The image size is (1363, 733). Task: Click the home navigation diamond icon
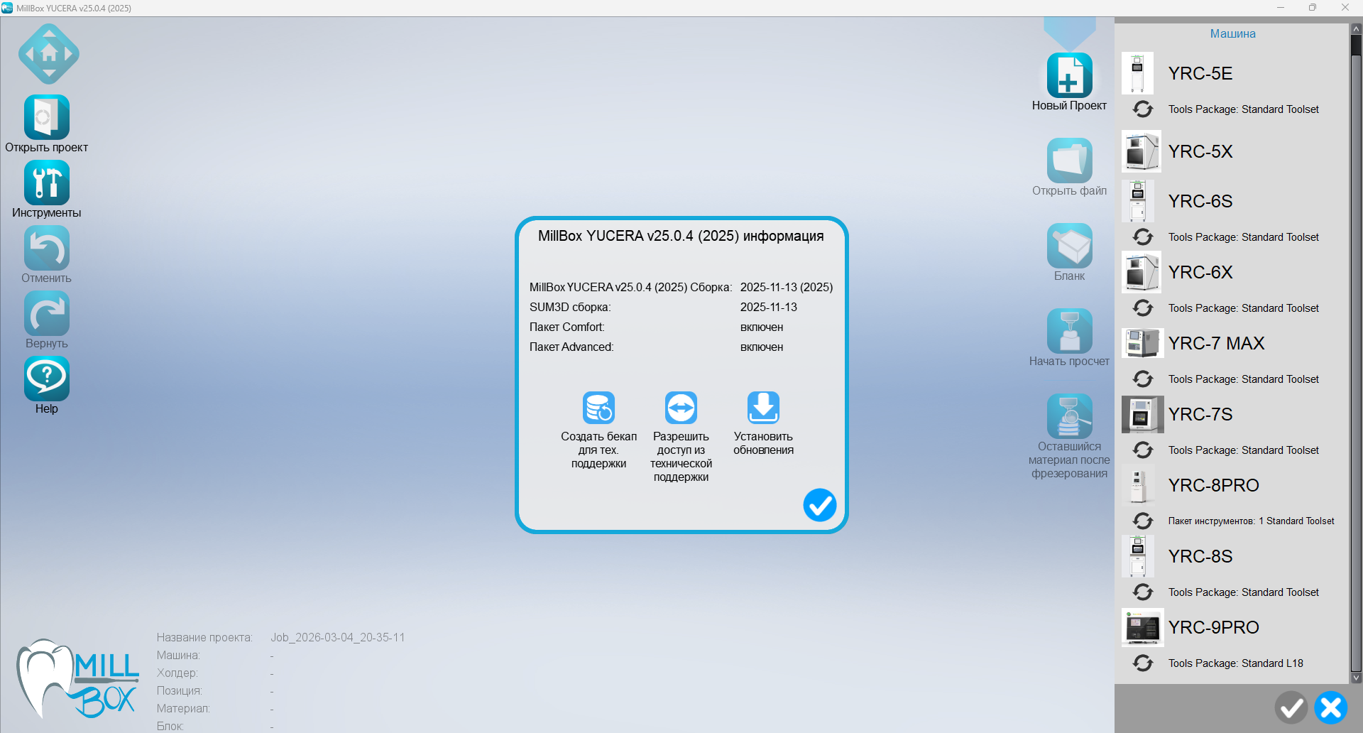click(x=48, y=54)
